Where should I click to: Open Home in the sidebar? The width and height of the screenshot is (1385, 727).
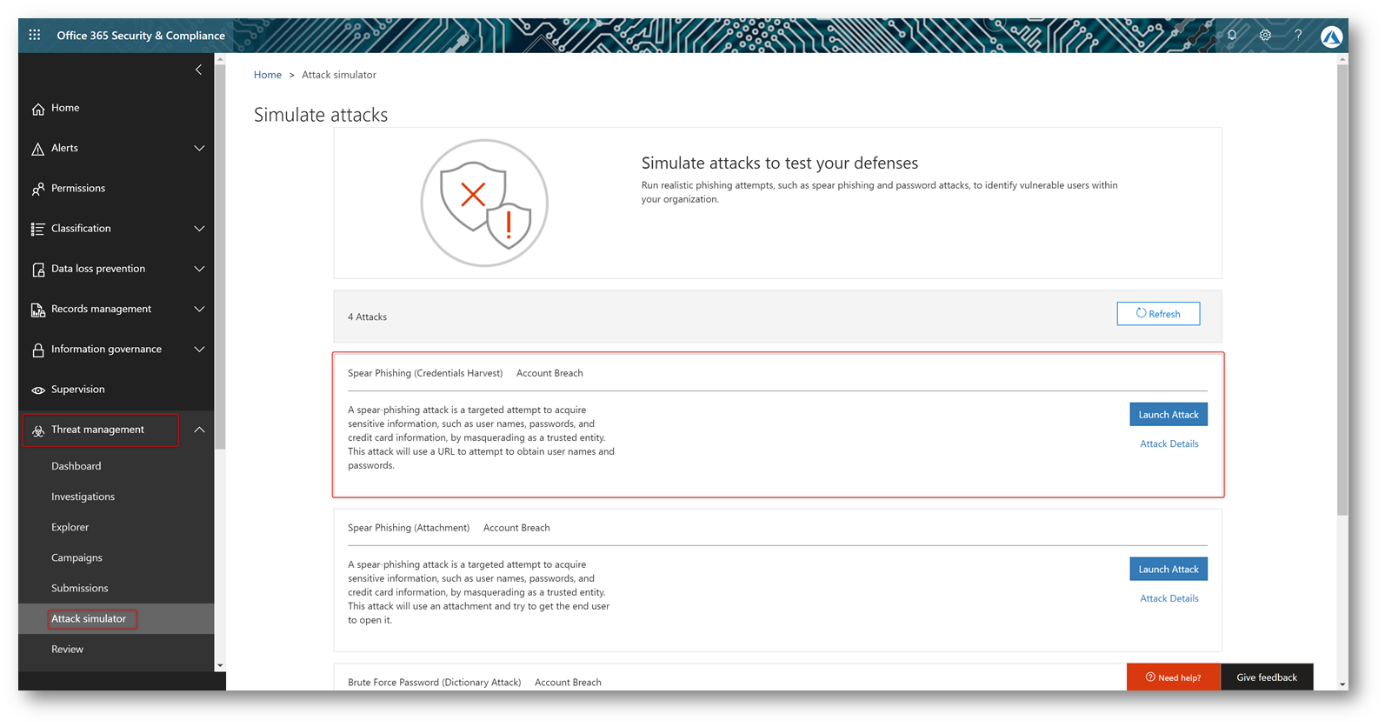coord(65,108)
